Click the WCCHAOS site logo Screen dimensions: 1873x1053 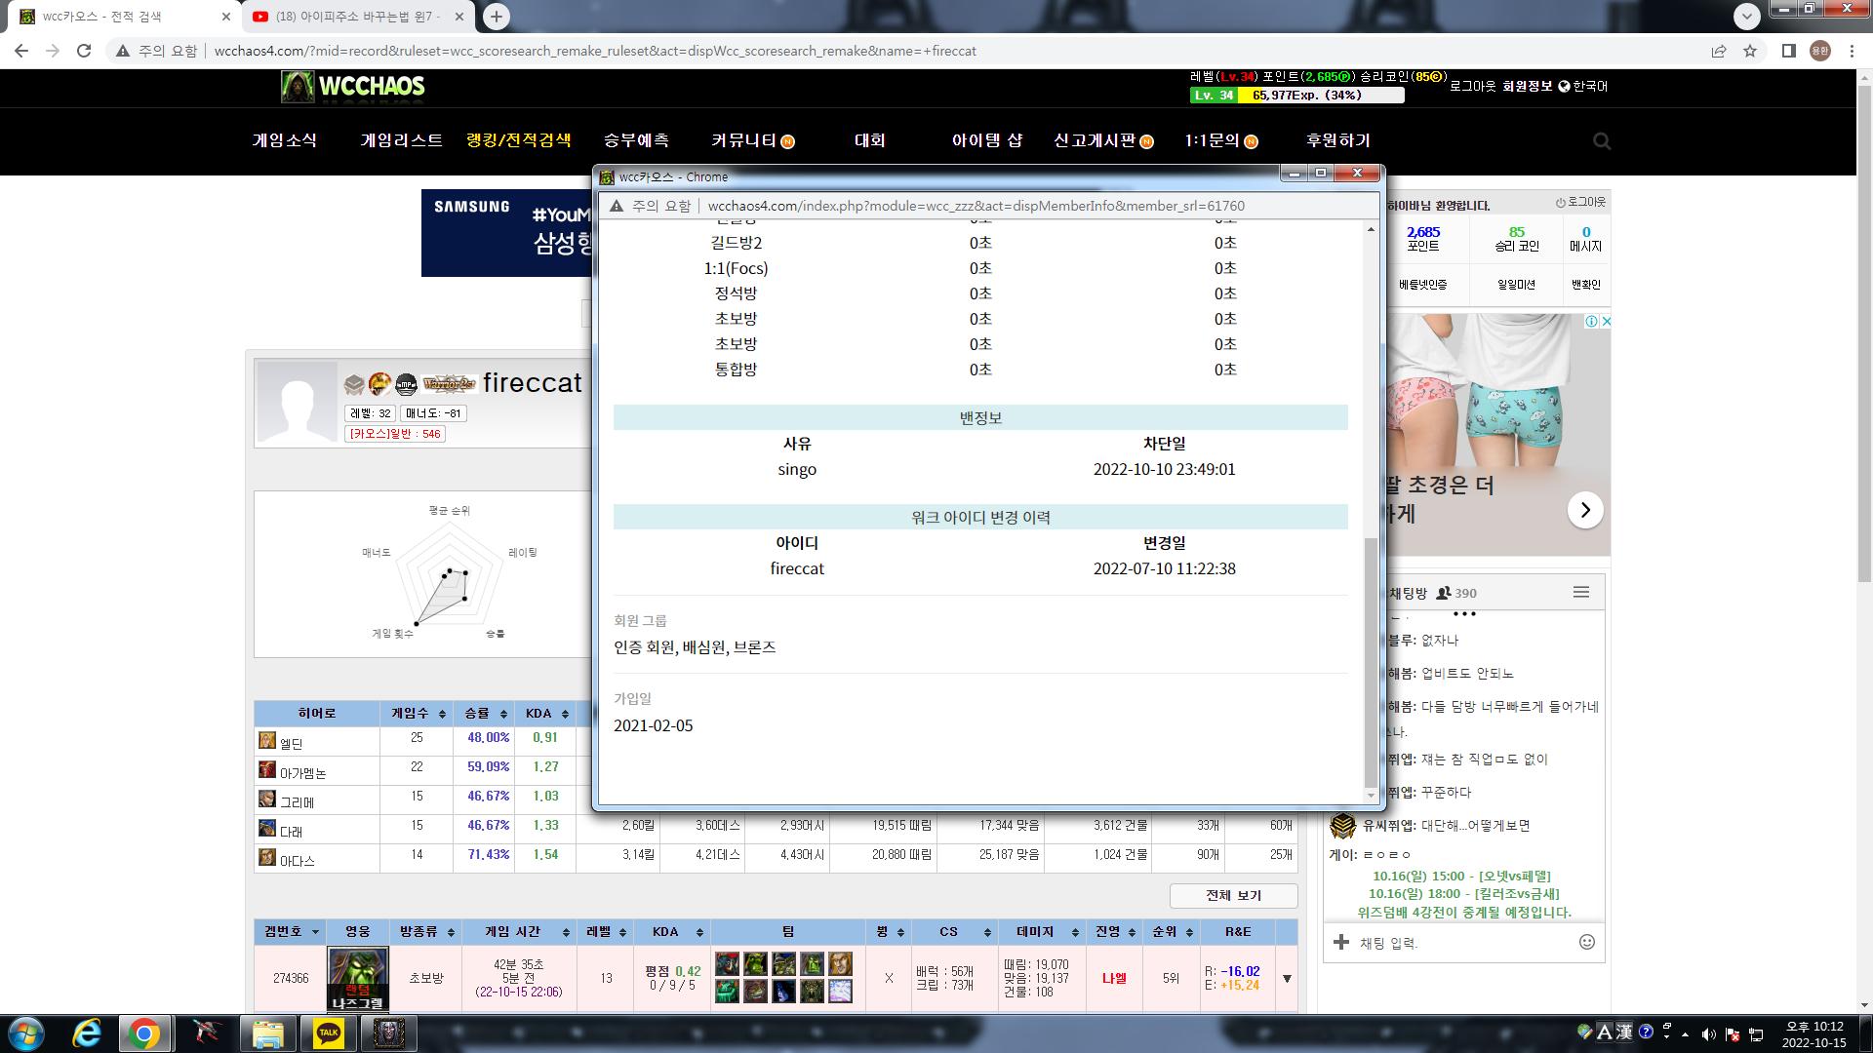point(353,87)
